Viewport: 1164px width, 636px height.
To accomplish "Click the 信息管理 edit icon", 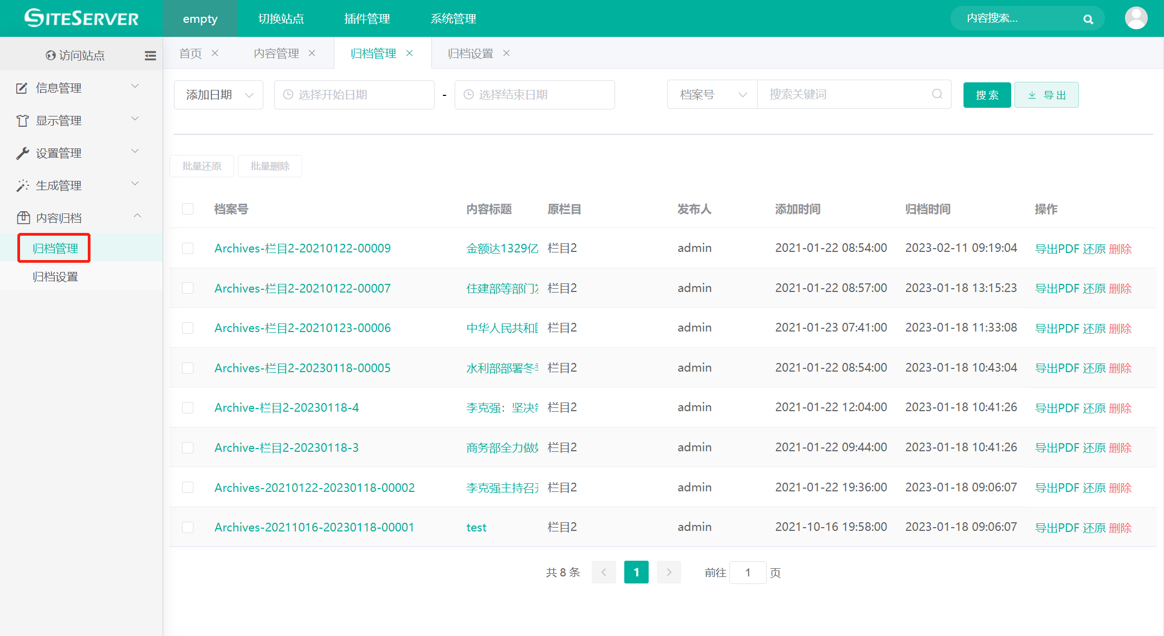I will click(x=22, y=88).
